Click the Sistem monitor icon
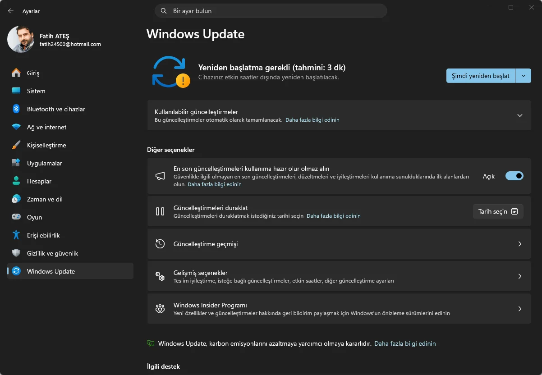 (x=16, y=91)
